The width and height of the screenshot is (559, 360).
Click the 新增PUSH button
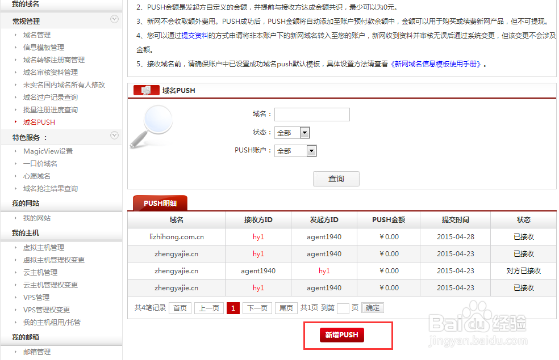pyautogui.click(x=342, y=335)
